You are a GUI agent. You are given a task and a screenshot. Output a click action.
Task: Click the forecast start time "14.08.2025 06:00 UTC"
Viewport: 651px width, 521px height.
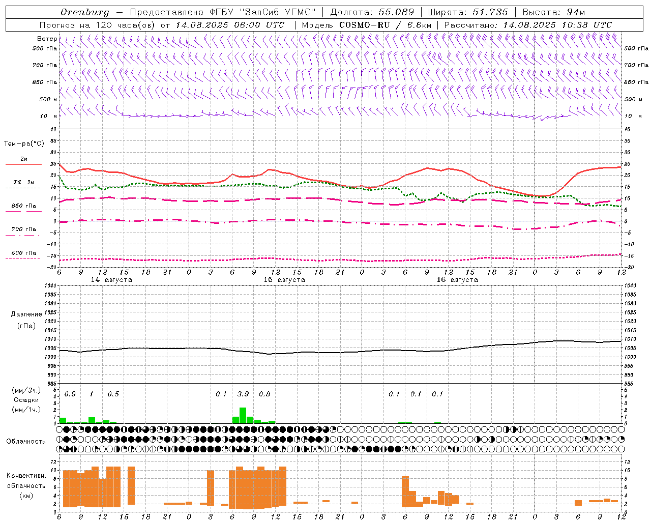pyautogui.click(x=230, y=25)
